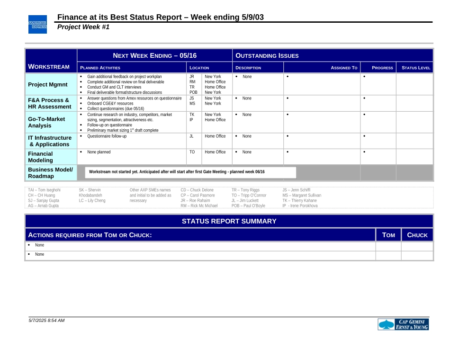Click 'Answer questions from Amex resources on questionnaire'
450x348 pixels.
coord(135,98)
